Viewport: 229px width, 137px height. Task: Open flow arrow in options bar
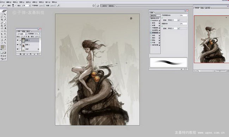pos(55,6)
